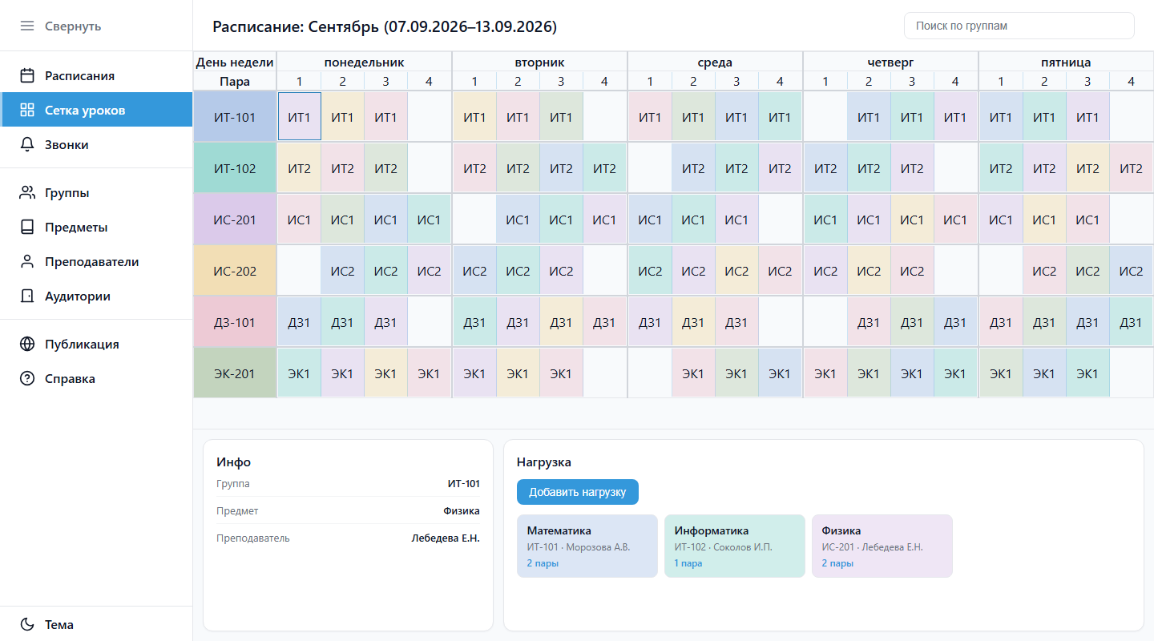Click ИС1 cell for Monday pair 4
The width and height of the screenshot is (1154, 641).
[x=429, y=220]
